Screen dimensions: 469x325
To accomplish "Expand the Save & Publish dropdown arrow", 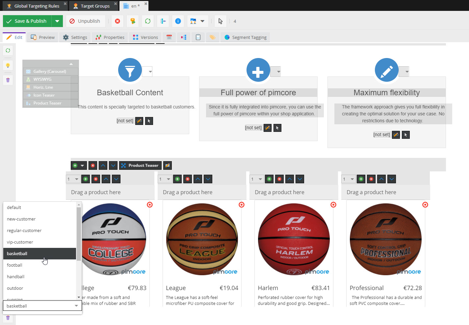I will pyautogui.click(x=57, y=21).
